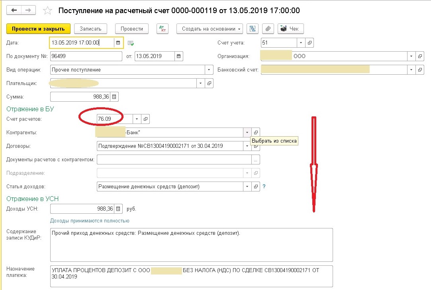Expand the Вид операции dropdown
The height and width of the screenshot is (290, 431).
click(209, 70)
